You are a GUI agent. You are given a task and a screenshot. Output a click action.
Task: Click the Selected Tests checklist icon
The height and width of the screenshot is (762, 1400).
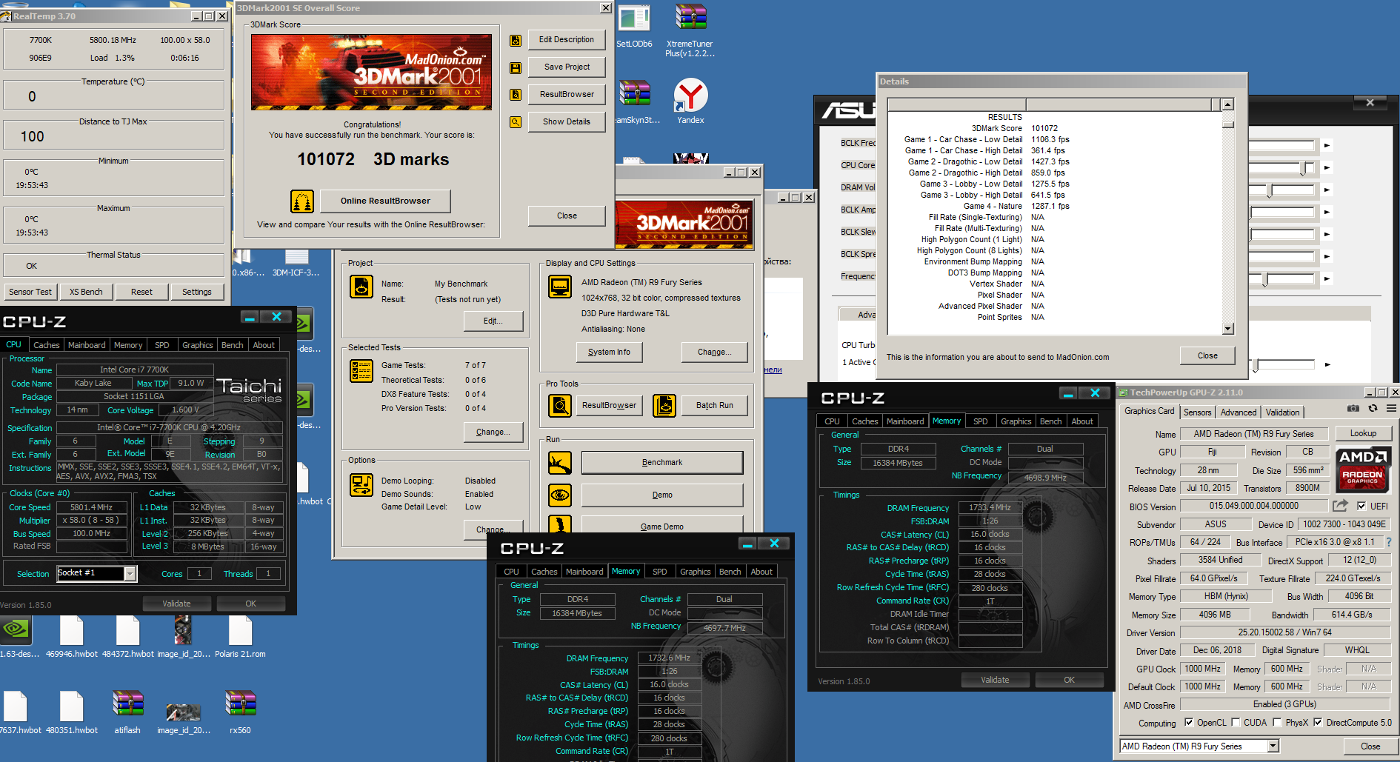pyautogui.click(x=361, y=371)
